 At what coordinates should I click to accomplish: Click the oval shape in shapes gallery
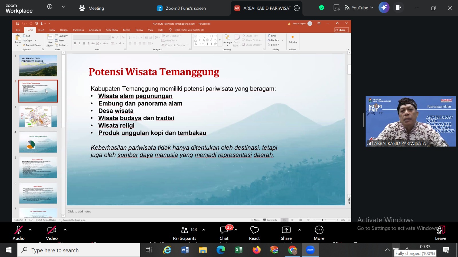pos(211,36)
